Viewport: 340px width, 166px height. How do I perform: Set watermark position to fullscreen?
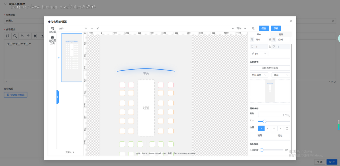click(287, 128)
